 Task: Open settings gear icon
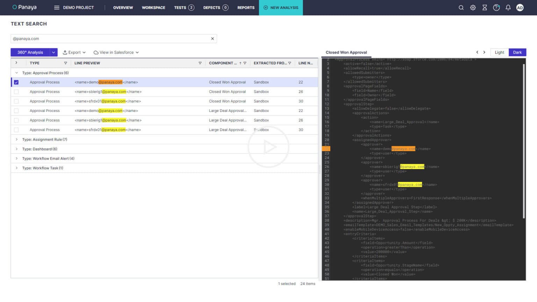[x=473, y=7]
